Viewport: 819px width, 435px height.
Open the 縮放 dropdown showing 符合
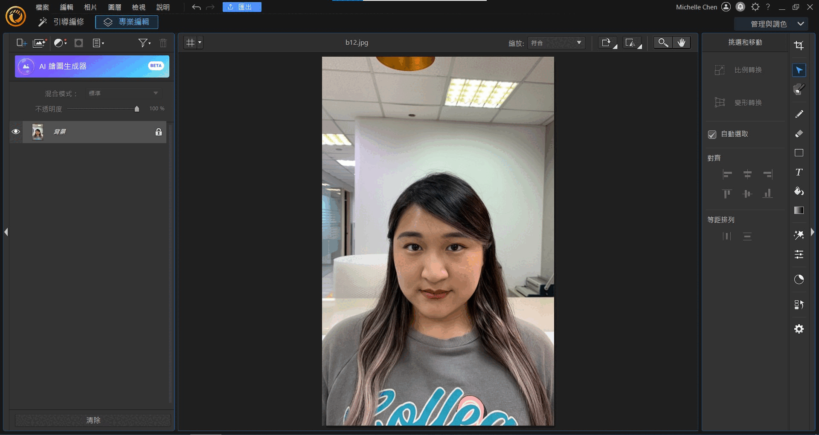(556, 43)
